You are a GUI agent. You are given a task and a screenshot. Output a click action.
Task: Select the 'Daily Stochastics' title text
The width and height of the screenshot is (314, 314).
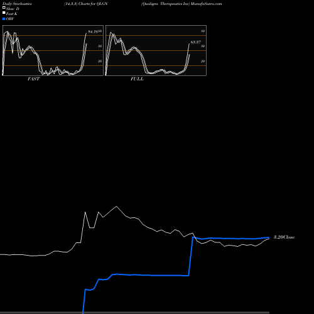click(x=17, y=4)
